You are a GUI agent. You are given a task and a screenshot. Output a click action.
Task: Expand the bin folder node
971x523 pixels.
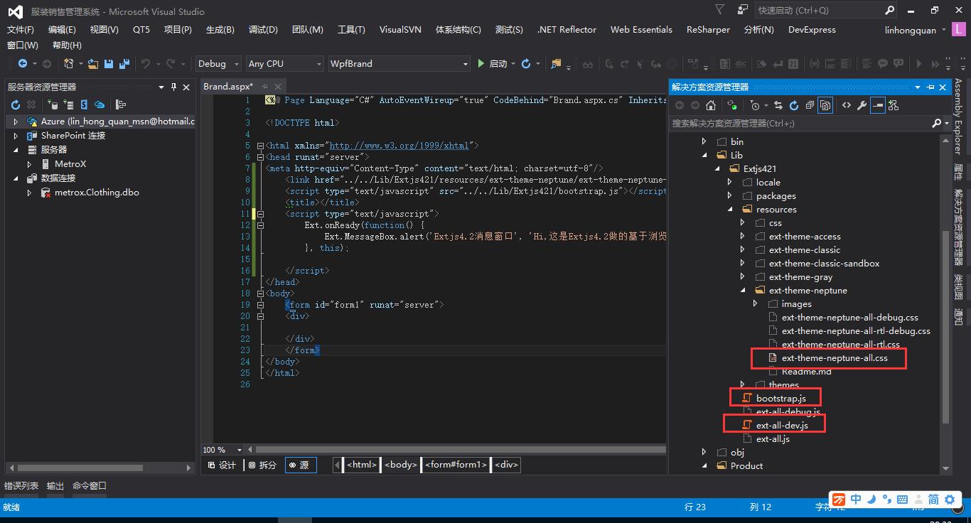pos(704,141)
